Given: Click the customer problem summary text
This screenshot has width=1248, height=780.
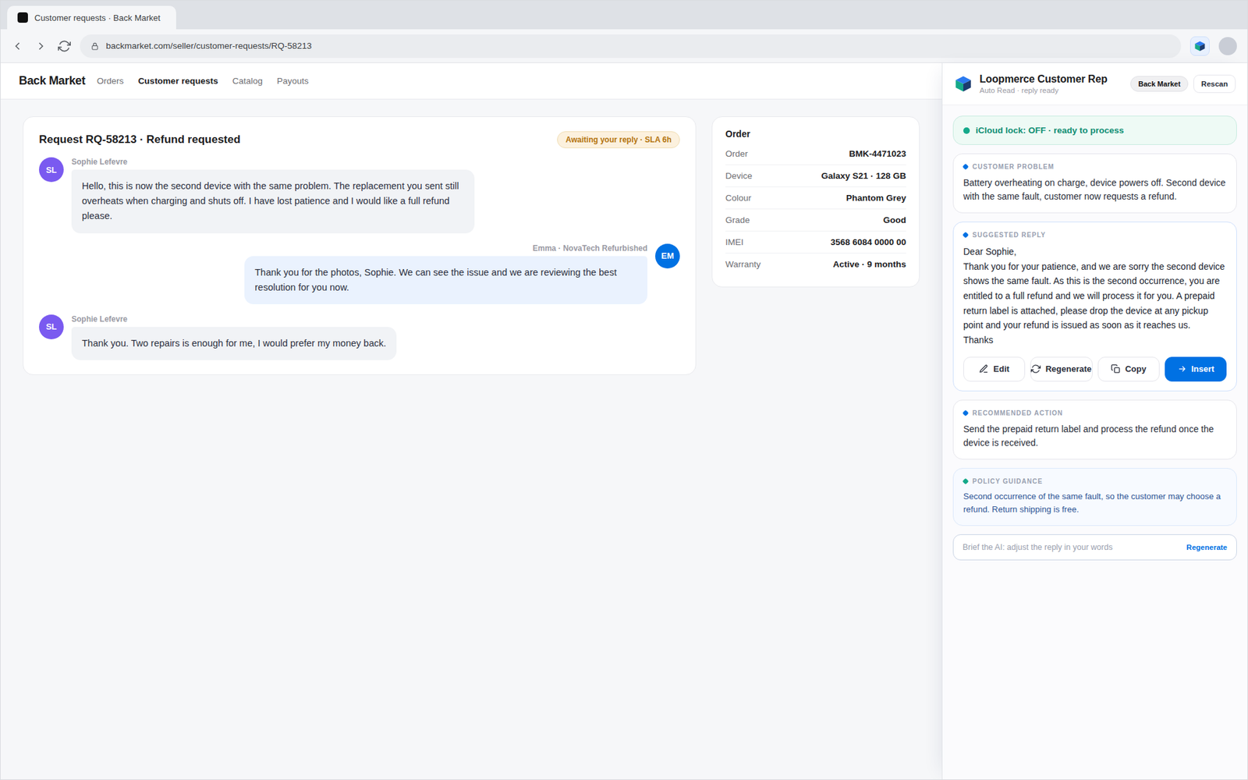Looking at the screenshot, I should (x=1094, y=190).
